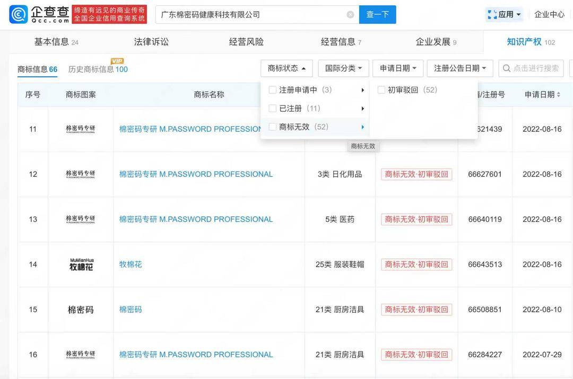This screenshot has height=379, width=573.
Task: Open trademark image for row 11
Action: click(x=81, y=129)
